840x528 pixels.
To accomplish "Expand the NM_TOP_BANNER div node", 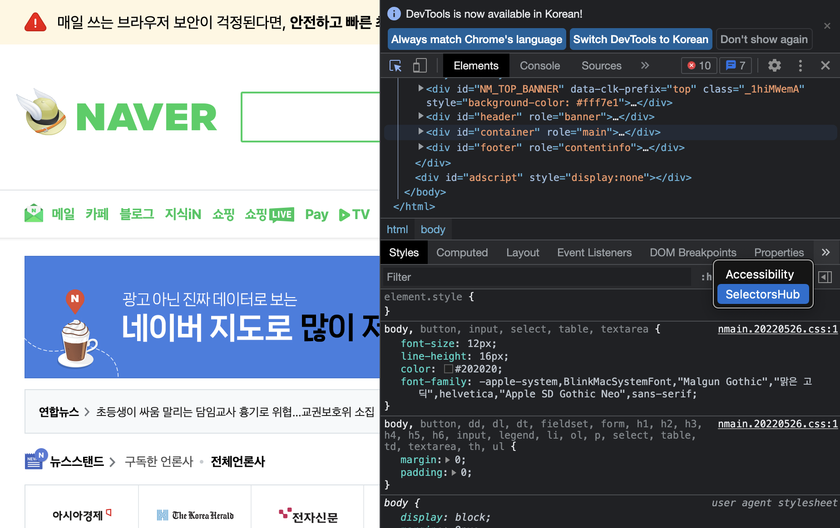I will click(421, 88).
